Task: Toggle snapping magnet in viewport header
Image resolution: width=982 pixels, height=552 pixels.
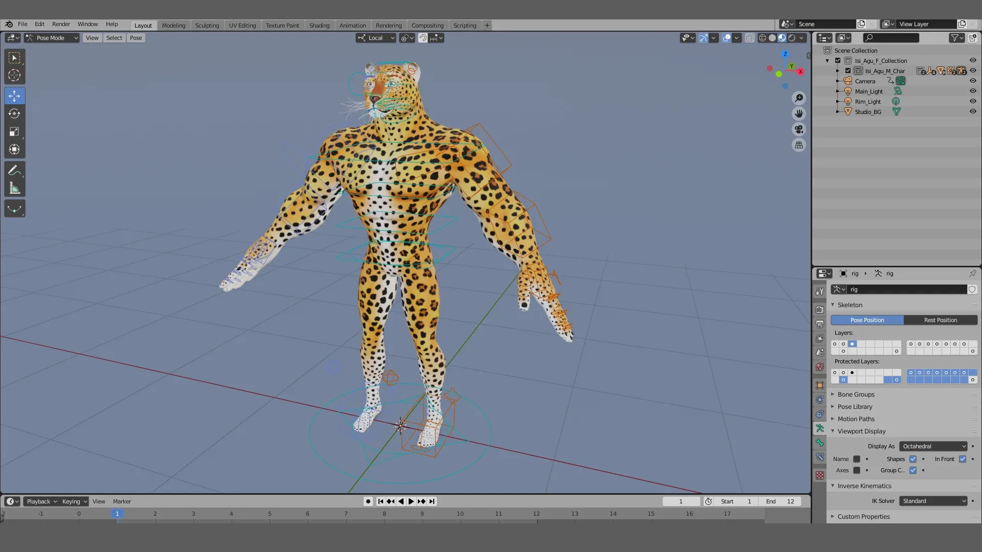Action: point(422,38)
